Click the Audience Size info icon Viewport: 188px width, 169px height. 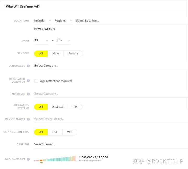(x=28, y=159)
